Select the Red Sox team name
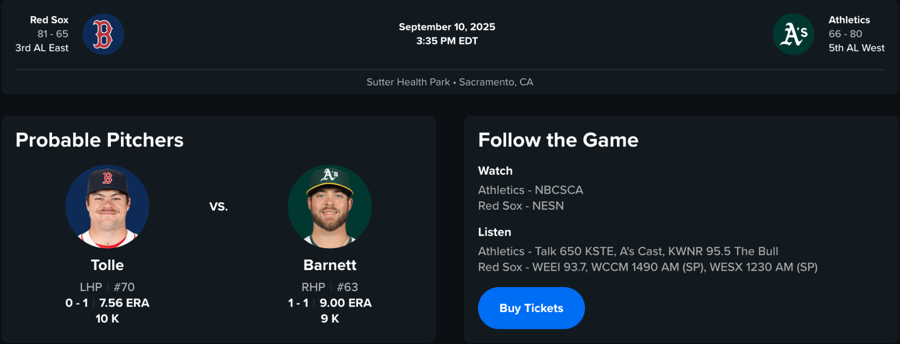This screenshot has height=344, width=900. pos(49,20)
